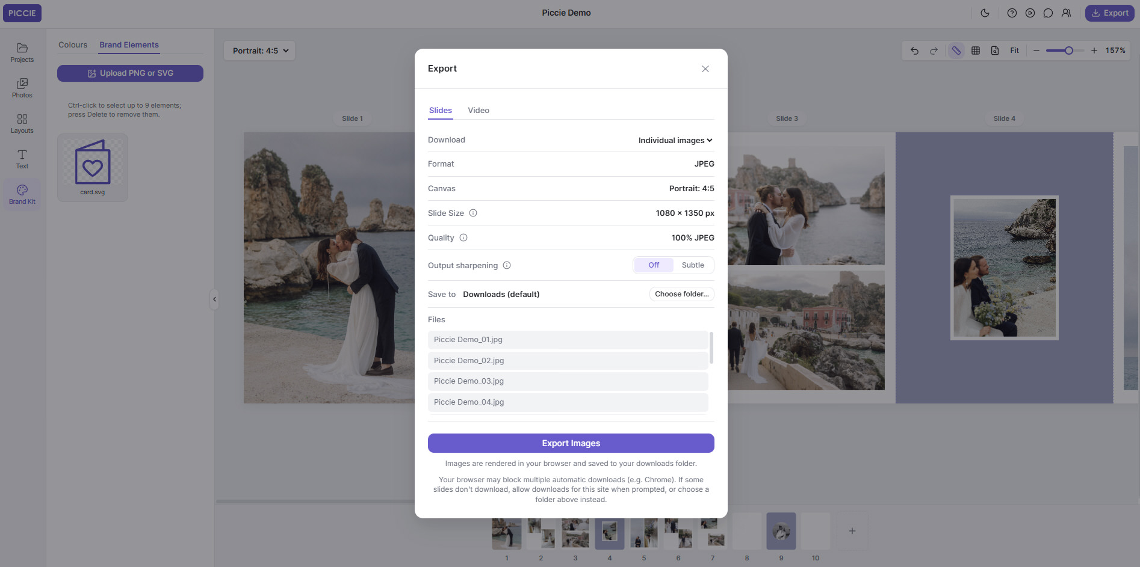Toggle the grid view icon in toolbar

(976, 51)
